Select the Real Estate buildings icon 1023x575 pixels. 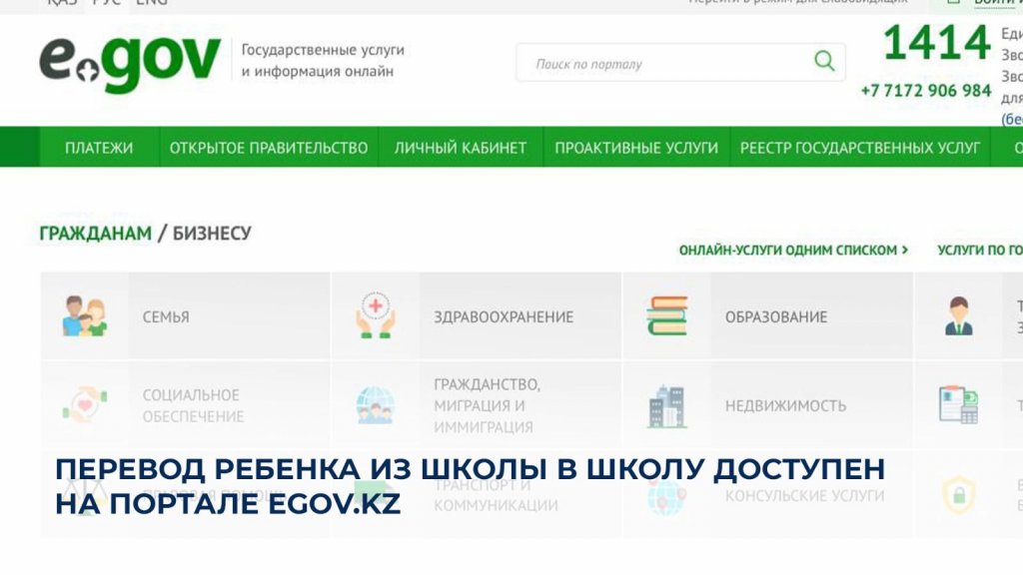pyautogui.click(x=666, y=405)
